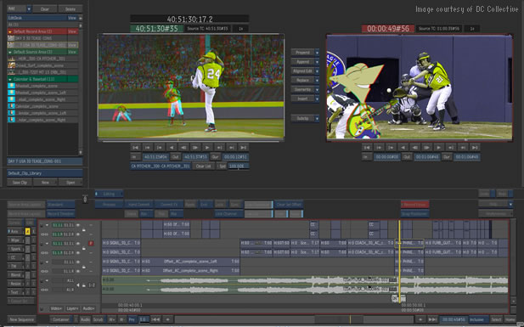
Task: Click the New Sequence button
Action: pyautogui.click(x=22, y=319)
